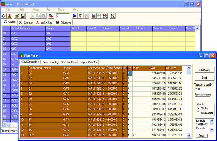This screenshot has width=217, height=141.
Task: Click the Pressure(atm) input field
Action: [x=203, y=99]
